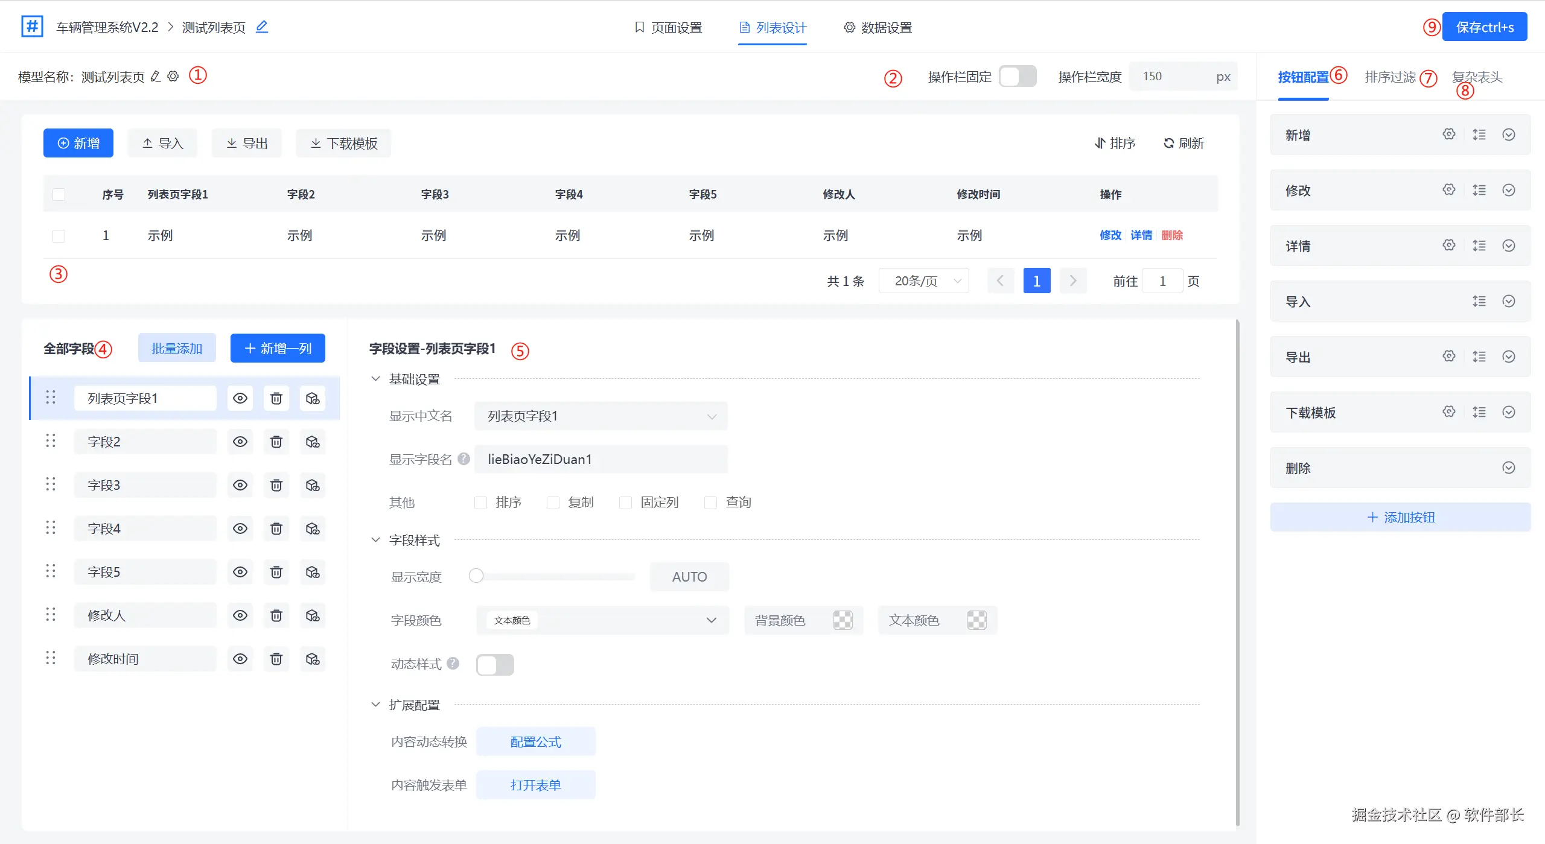This screenshot has width=1545, height=844.
Task: Enable the 操作栏固定 switch
Action: coord(1018,77)
